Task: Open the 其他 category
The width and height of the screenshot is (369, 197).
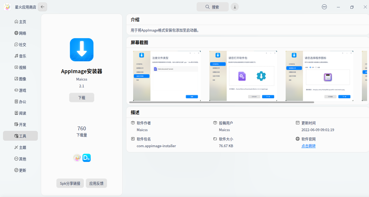Action: pos(20,159)
